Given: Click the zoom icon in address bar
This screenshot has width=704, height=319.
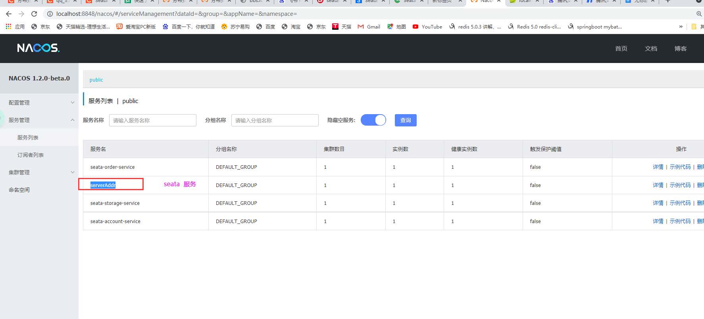Looking at the screenshot, I should [699, 14].
